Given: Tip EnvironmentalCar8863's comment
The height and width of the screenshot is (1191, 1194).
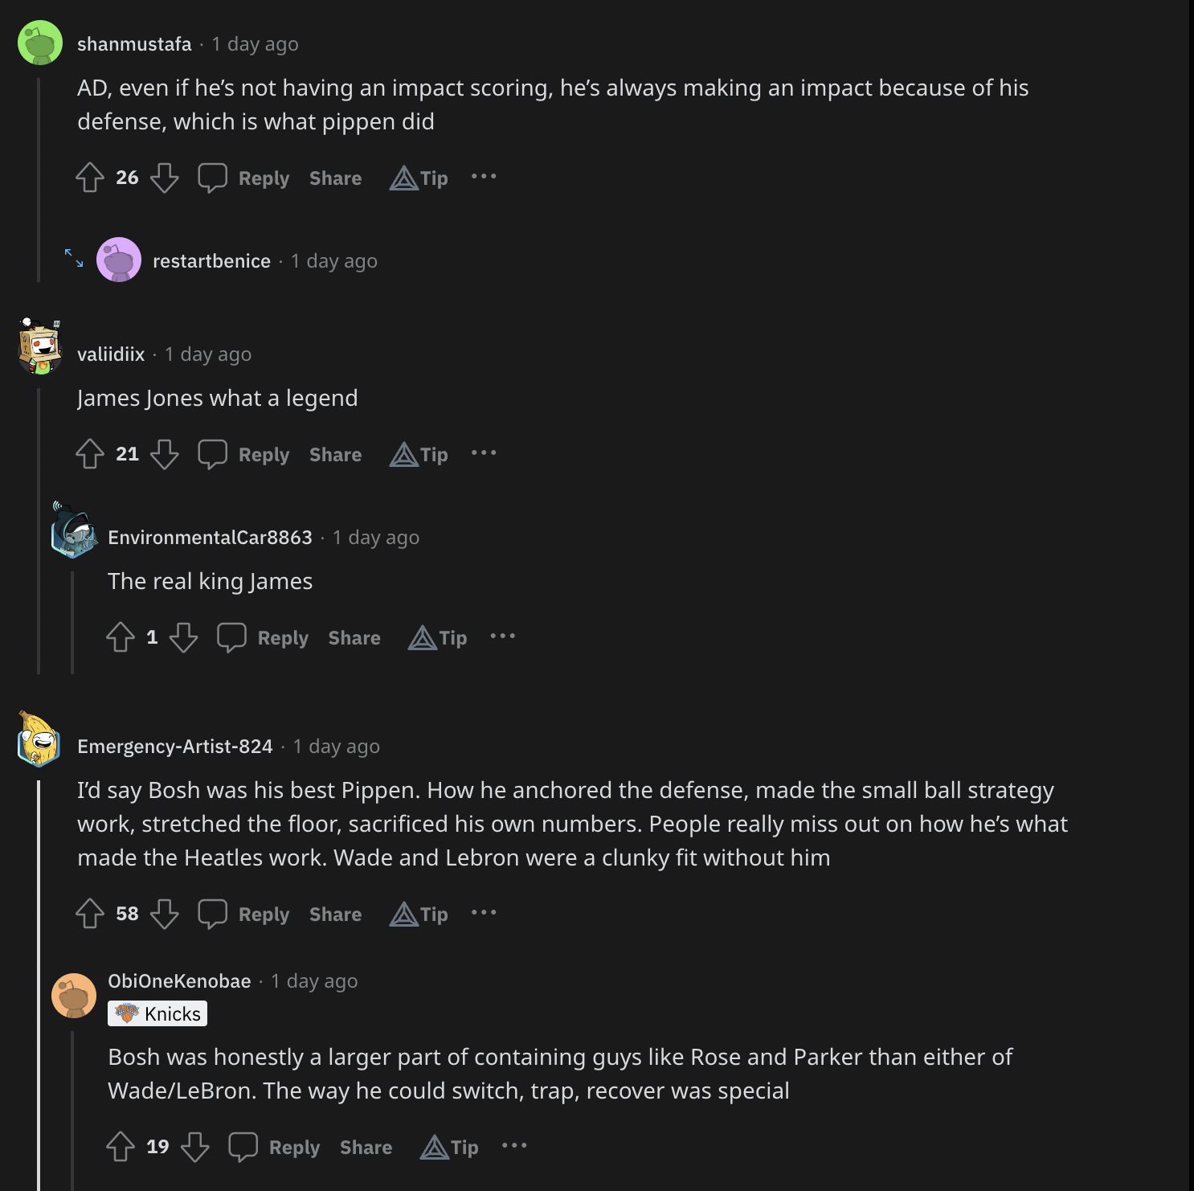Looking at the screenshot, I should [438, 637].
